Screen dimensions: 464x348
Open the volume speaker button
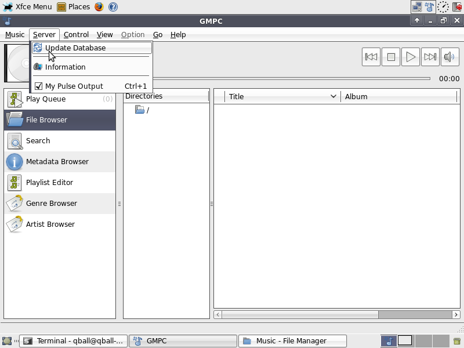450,57
